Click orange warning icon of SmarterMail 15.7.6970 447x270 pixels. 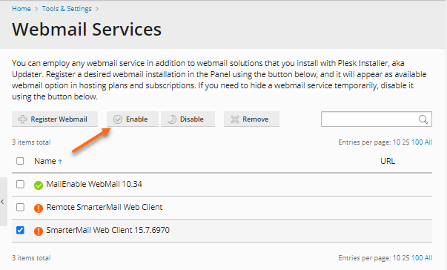click(39, 231)
